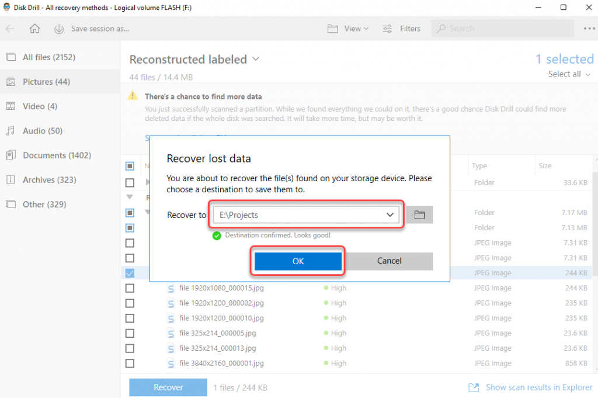Cancel the Recover lost data dialog
This screenshot has width=598, height=398.
point(389,261)
